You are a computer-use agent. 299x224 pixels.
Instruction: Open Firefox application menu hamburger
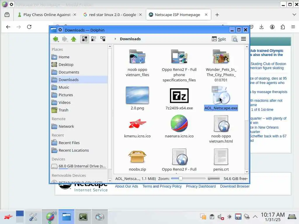point(293,27)
